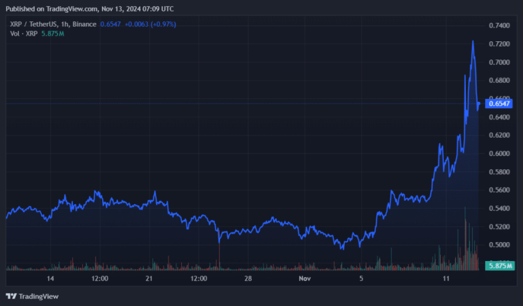The image size is (523, 306).
Task: Click the 0.7000 price axis label
Action: tap(499, 63)
